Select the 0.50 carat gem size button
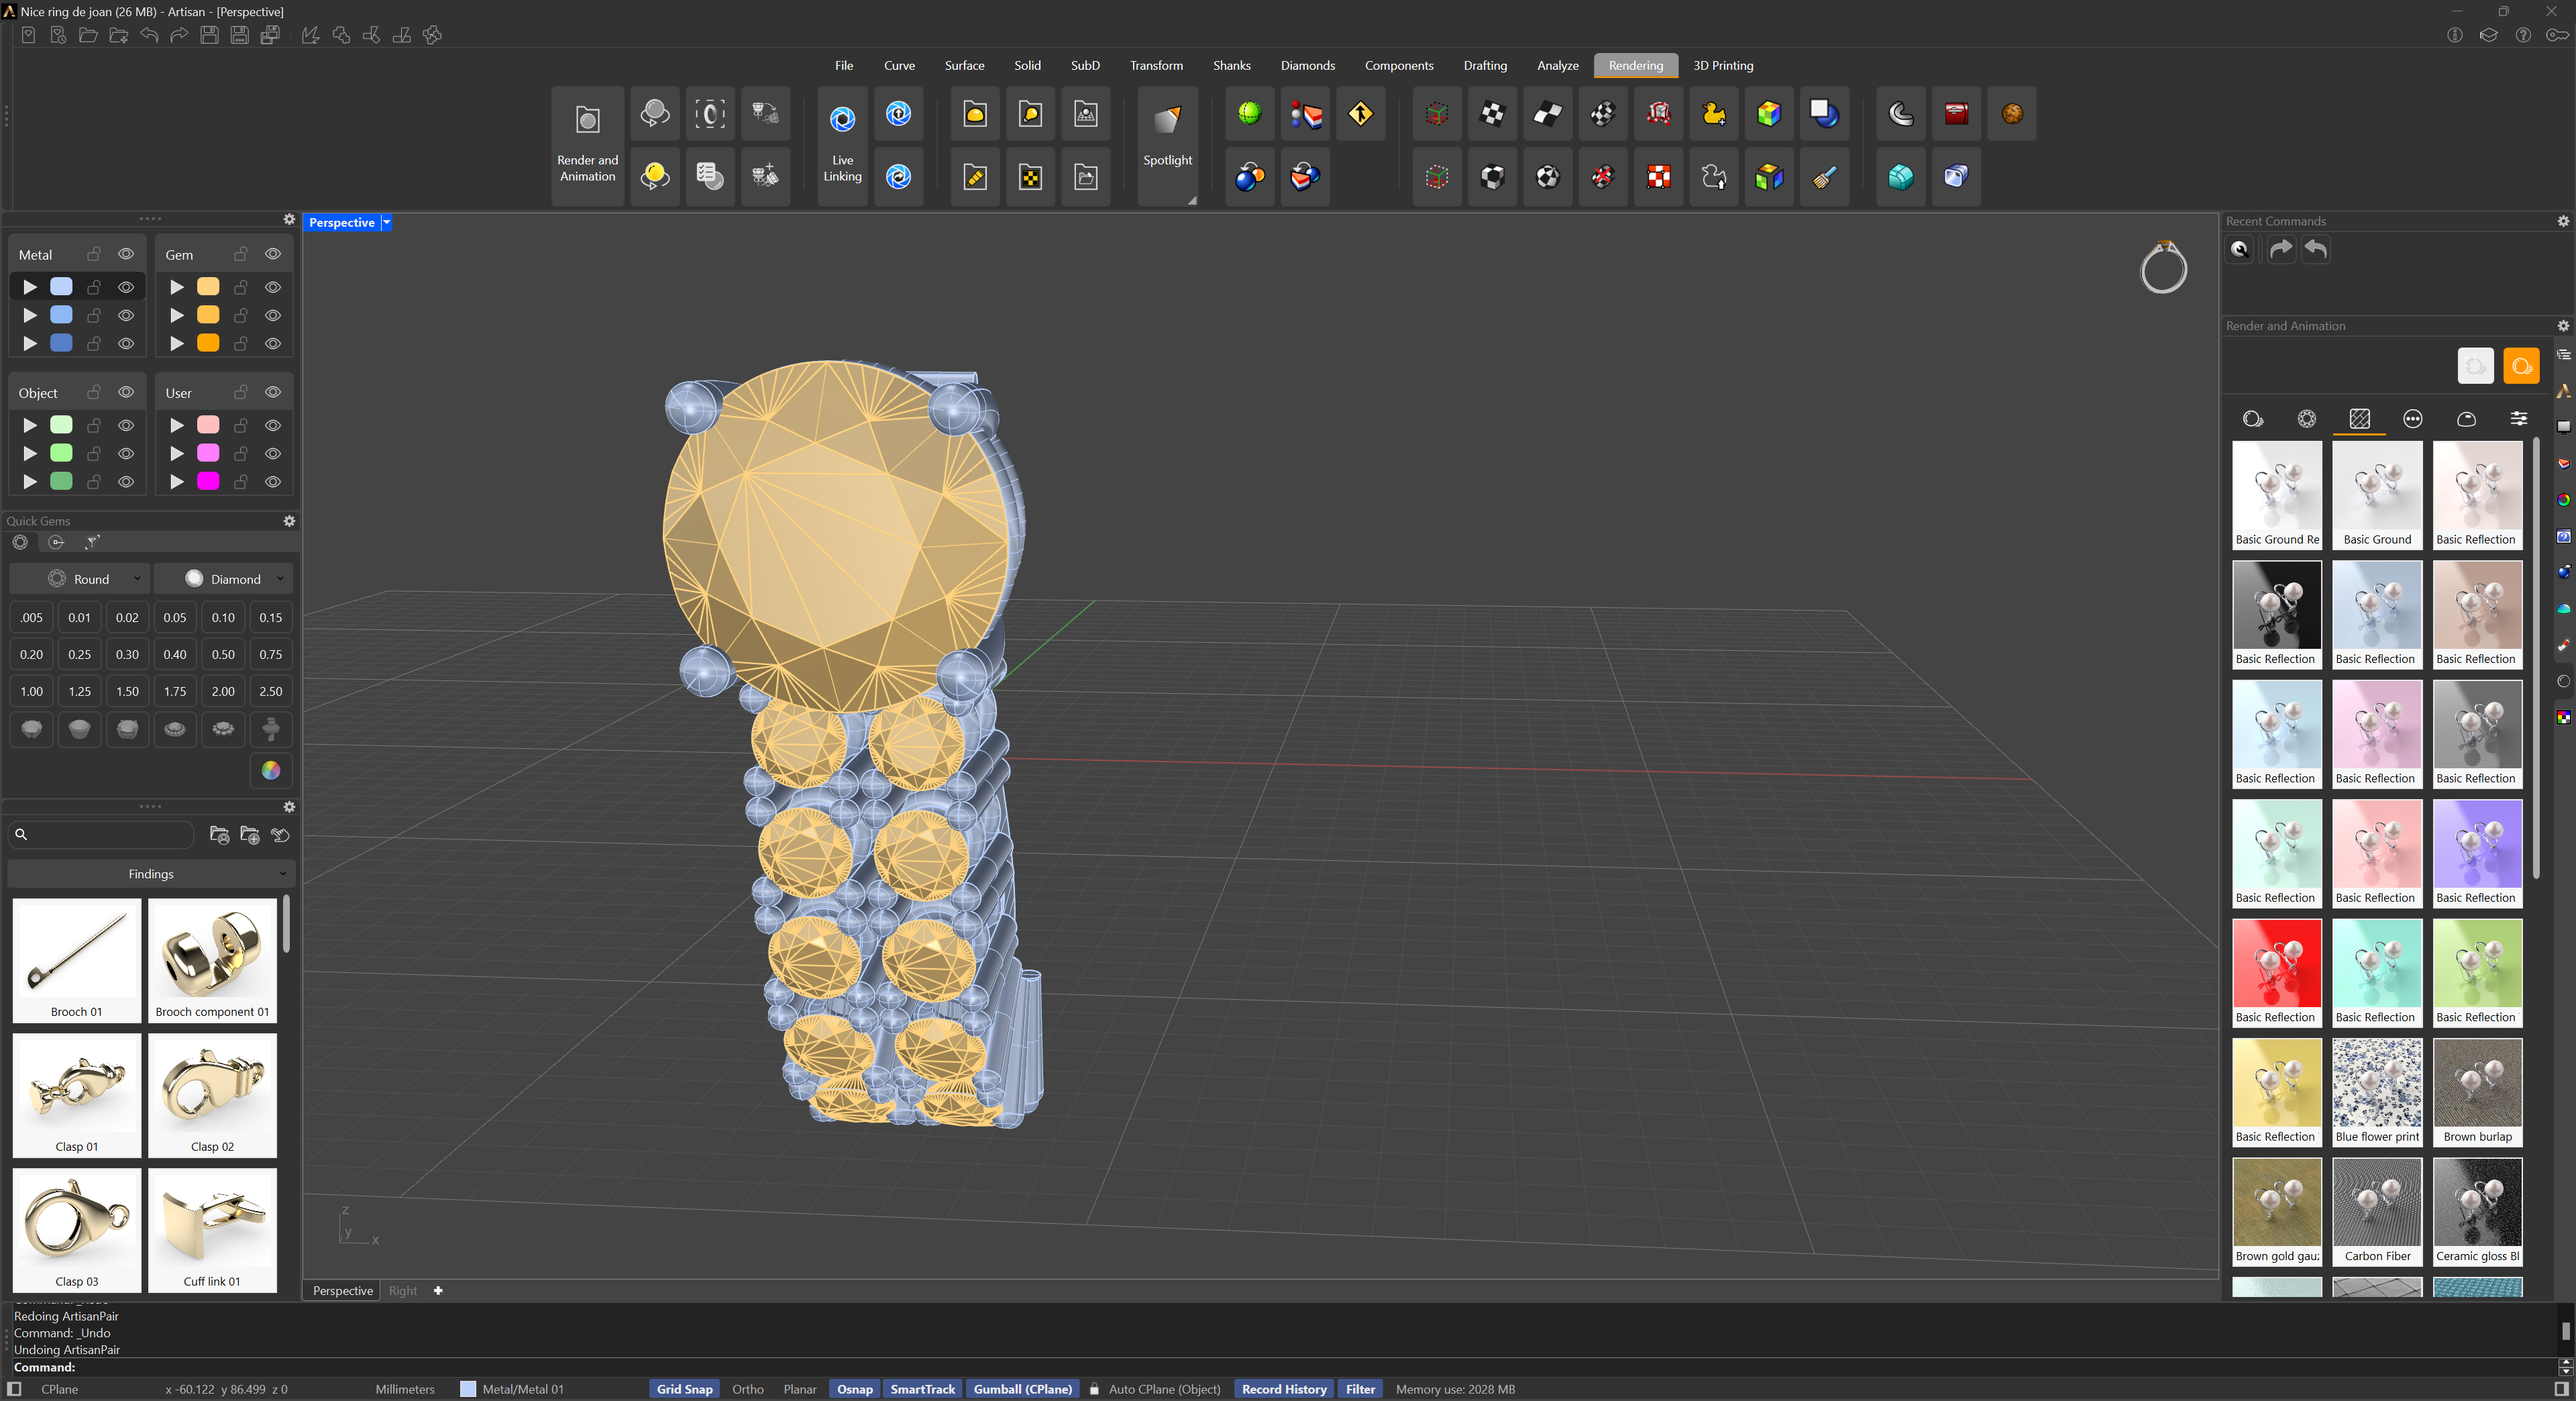The image size is (2576, 1401). [x=223, y=654]
